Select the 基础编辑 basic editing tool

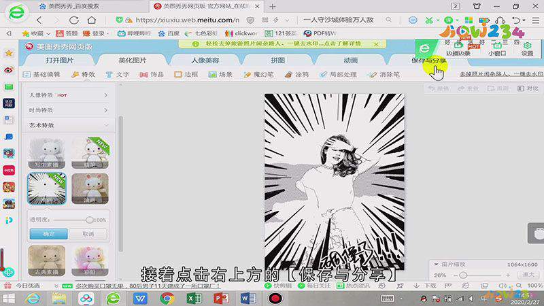pyautogui.click(x=41, y=75)
